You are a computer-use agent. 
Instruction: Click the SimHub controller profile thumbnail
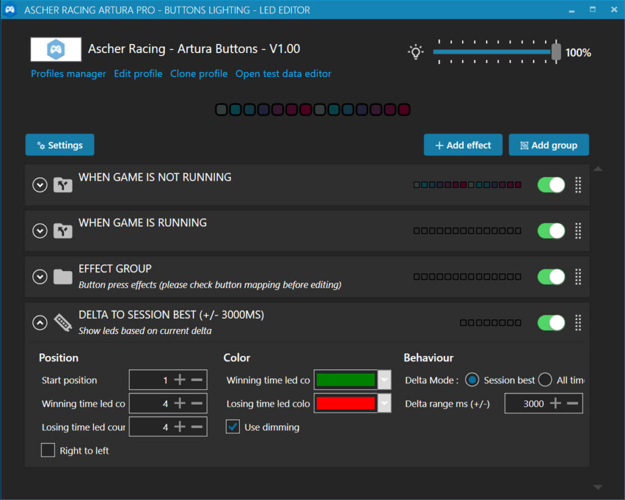56,49
